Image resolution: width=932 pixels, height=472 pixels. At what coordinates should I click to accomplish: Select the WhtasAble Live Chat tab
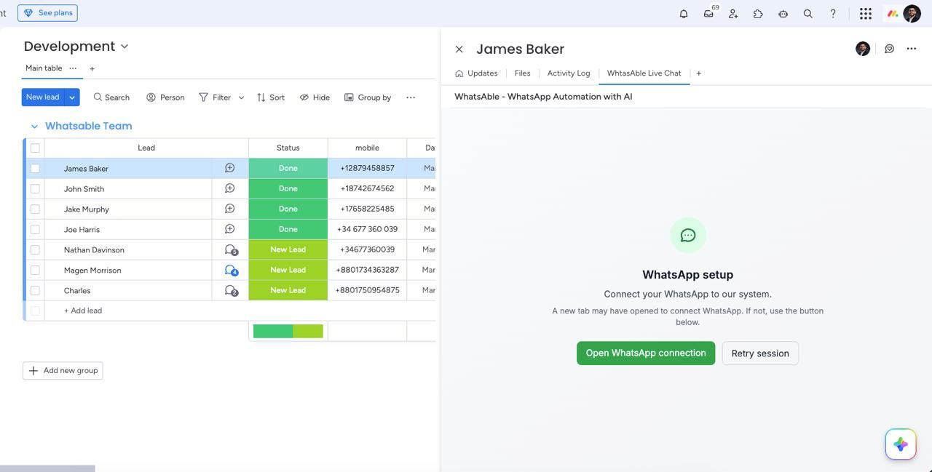[x=644, y=73]
